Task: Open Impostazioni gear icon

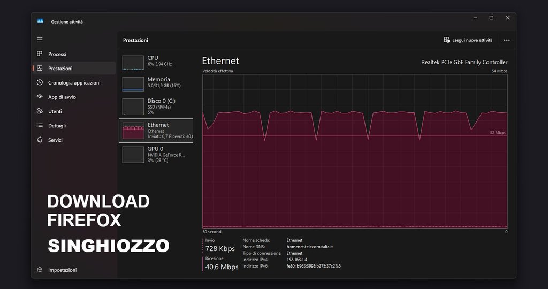Action: click(x=40, y=270)
